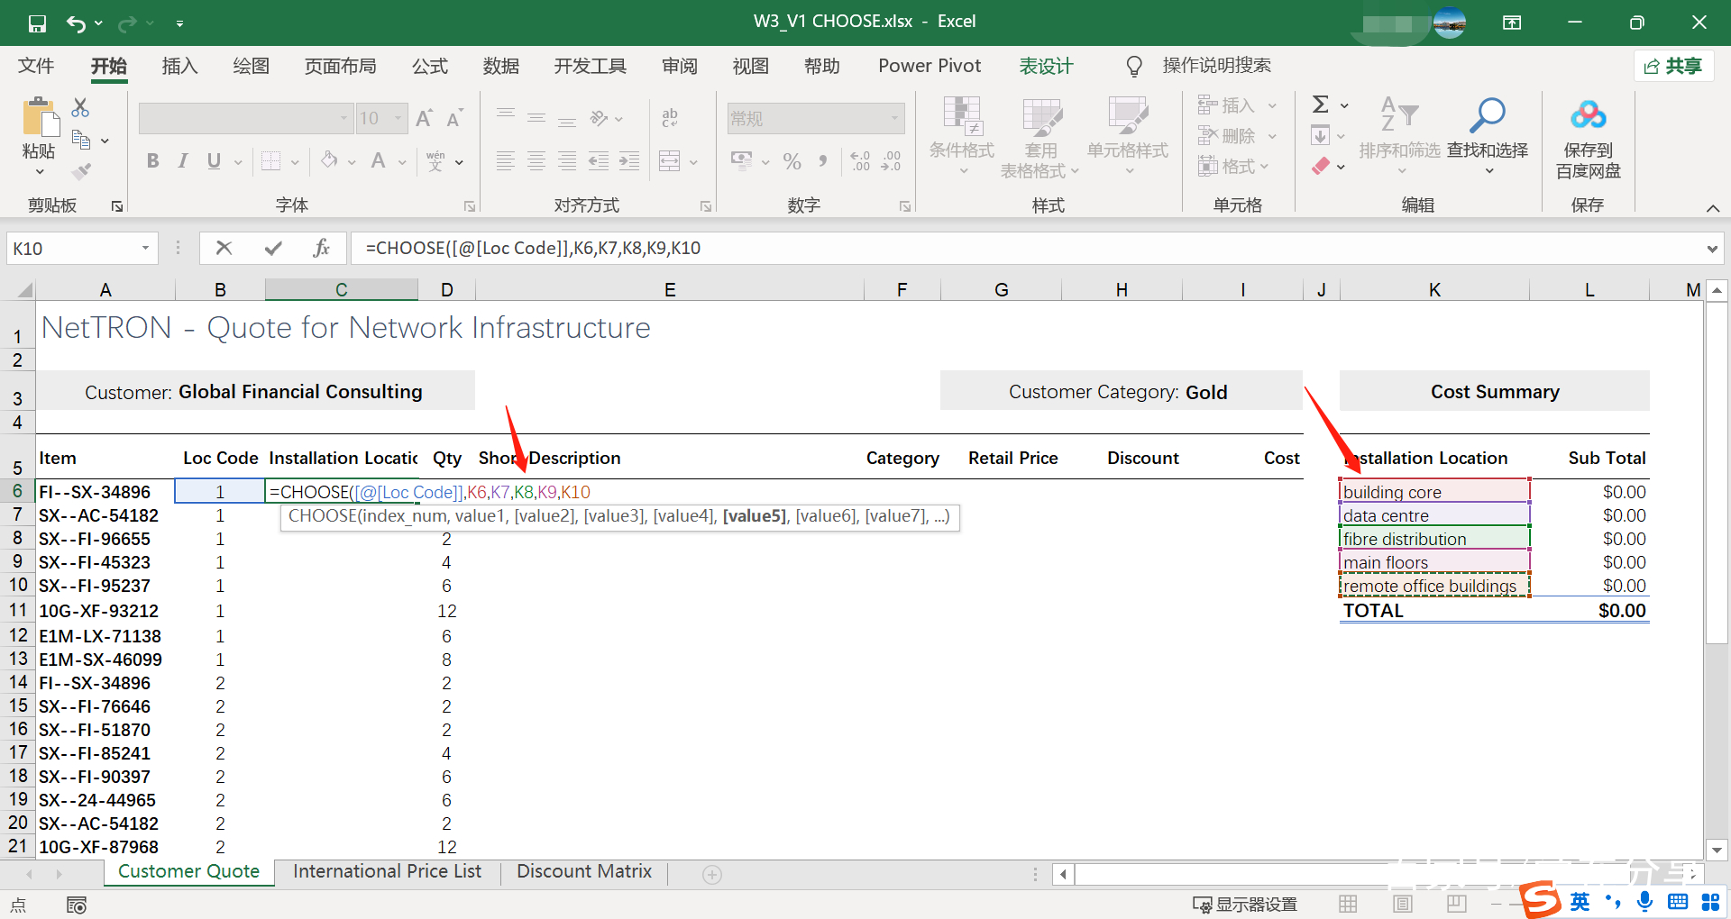Toggle Underline formatting button

coord(214,161)
